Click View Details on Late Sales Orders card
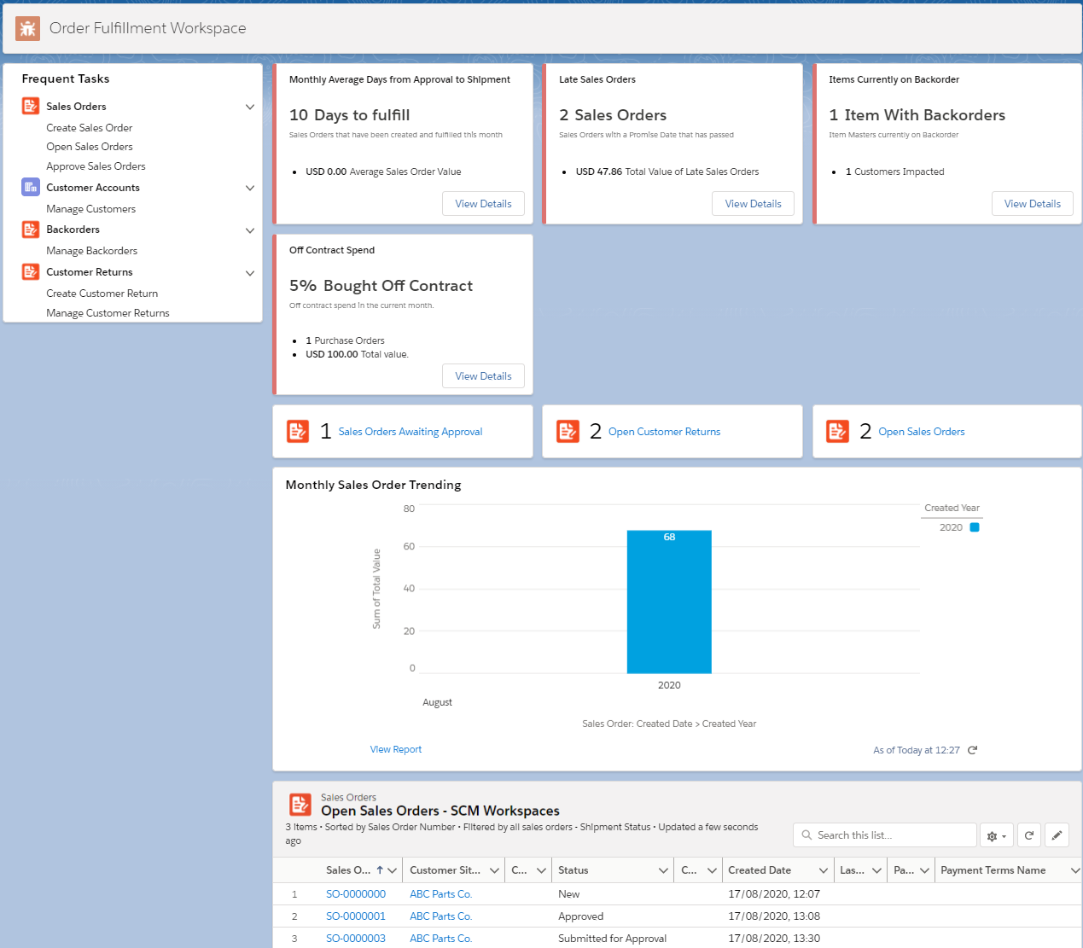The height and width of the screenshot is (948, 1083). [753, 203]
